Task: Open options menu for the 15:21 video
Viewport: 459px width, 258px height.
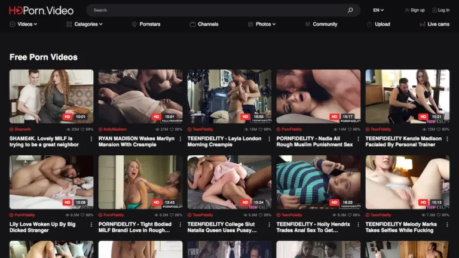Action: tap(447, 139)
